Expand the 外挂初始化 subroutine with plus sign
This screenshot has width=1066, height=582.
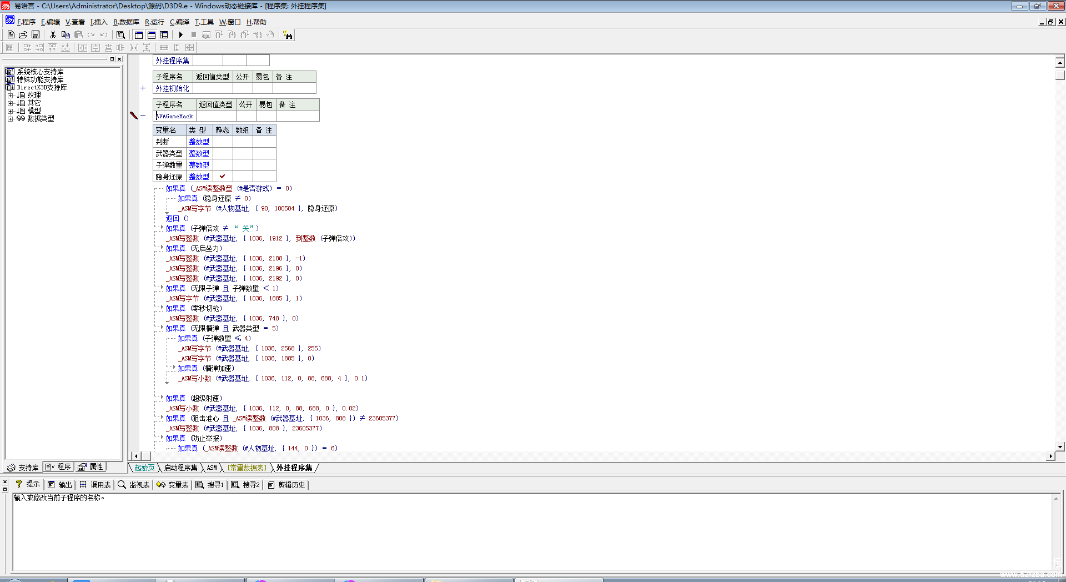pyautogui.click(x=143, y=88)
